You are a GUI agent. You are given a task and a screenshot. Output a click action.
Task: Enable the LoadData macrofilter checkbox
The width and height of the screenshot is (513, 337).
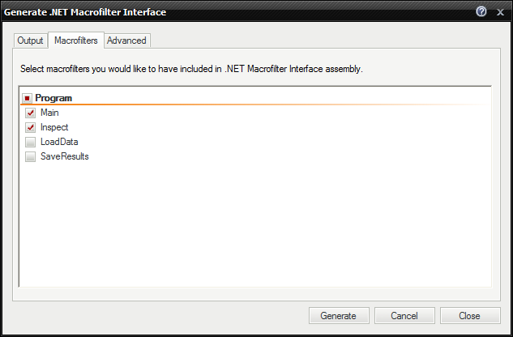point(31,143)
